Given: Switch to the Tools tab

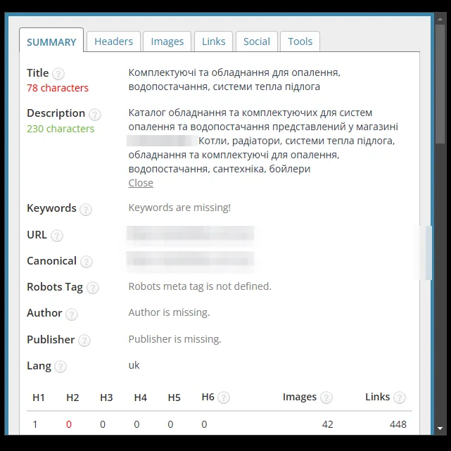Looking at the screenshot, I should 300,42.
